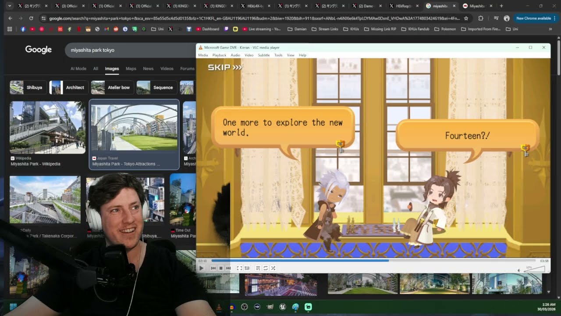Screen dimensions: 561x316
Task: Switch to Forums results tab
Action: click(x=187, y=68)
